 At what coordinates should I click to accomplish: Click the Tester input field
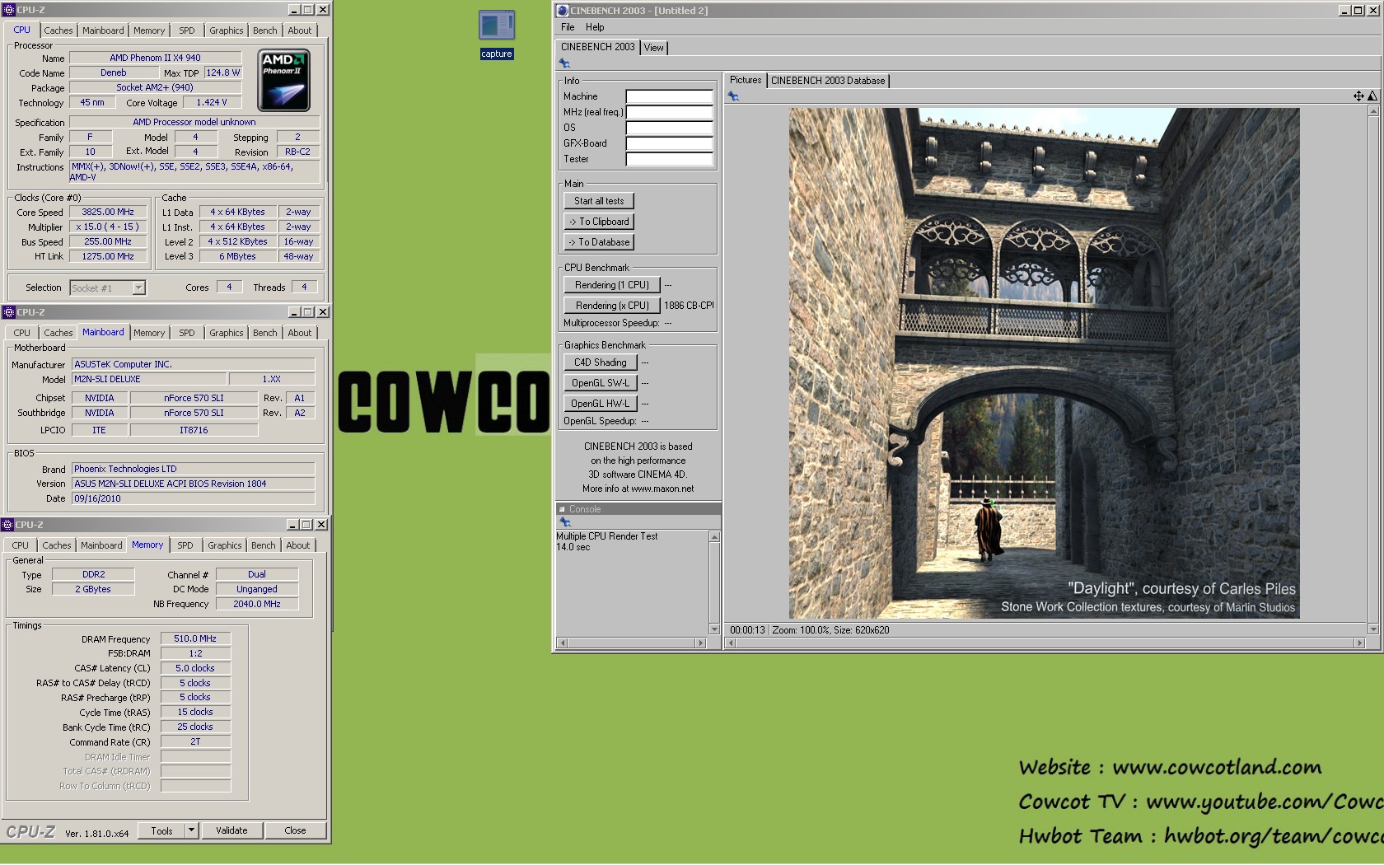[x=669, y=159]
